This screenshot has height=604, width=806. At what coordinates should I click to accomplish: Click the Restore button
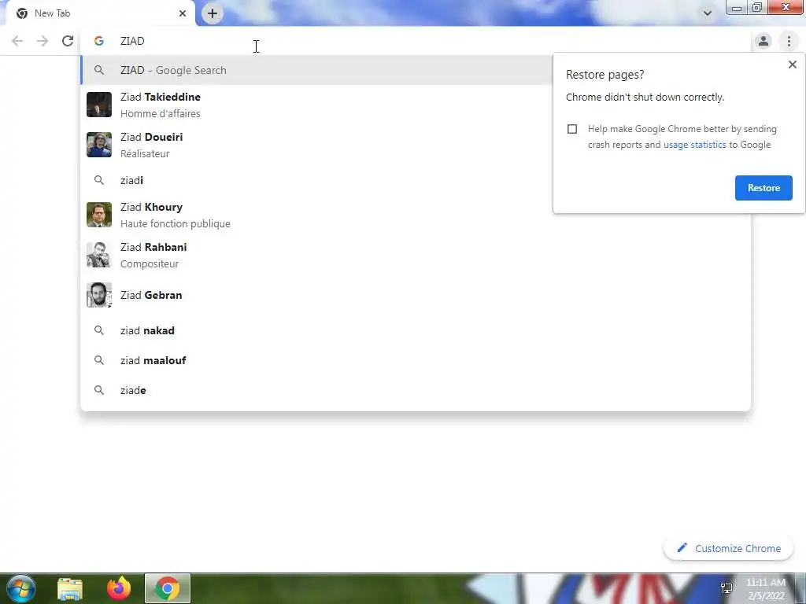pyautogui.click(x=763, y=188)
